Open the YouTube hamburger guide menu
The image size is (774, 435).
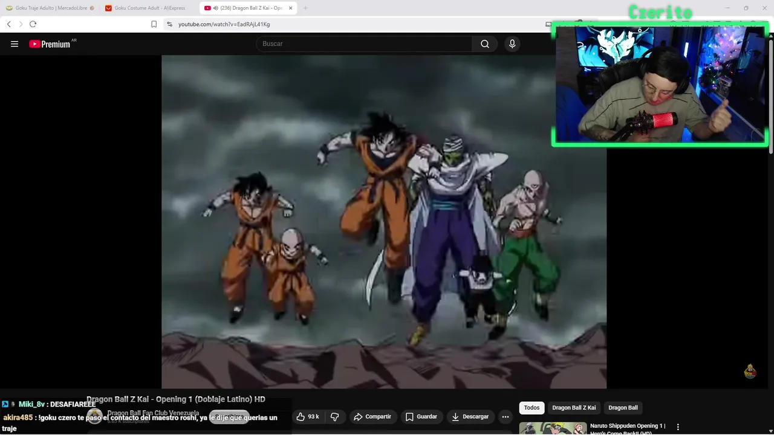coord(15,44)
